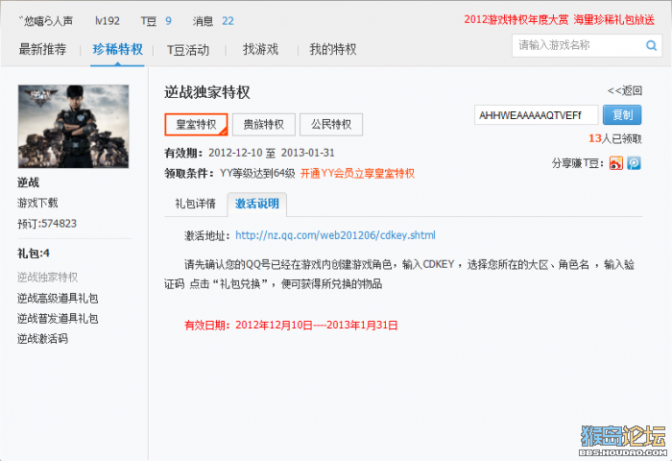Open the 最新推荐 tab
The height and width of the screenshot is (461, 672).
[42, 49]
